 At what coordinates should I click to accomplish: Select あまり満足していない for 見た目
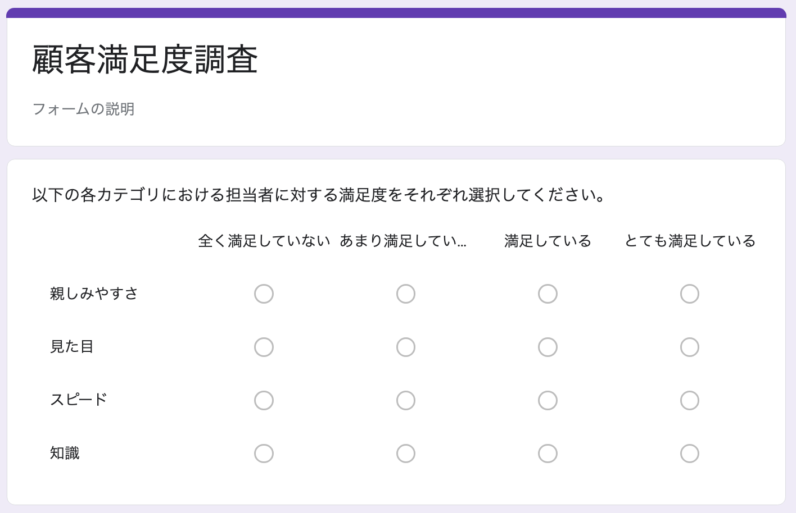[x=406, y=347]
